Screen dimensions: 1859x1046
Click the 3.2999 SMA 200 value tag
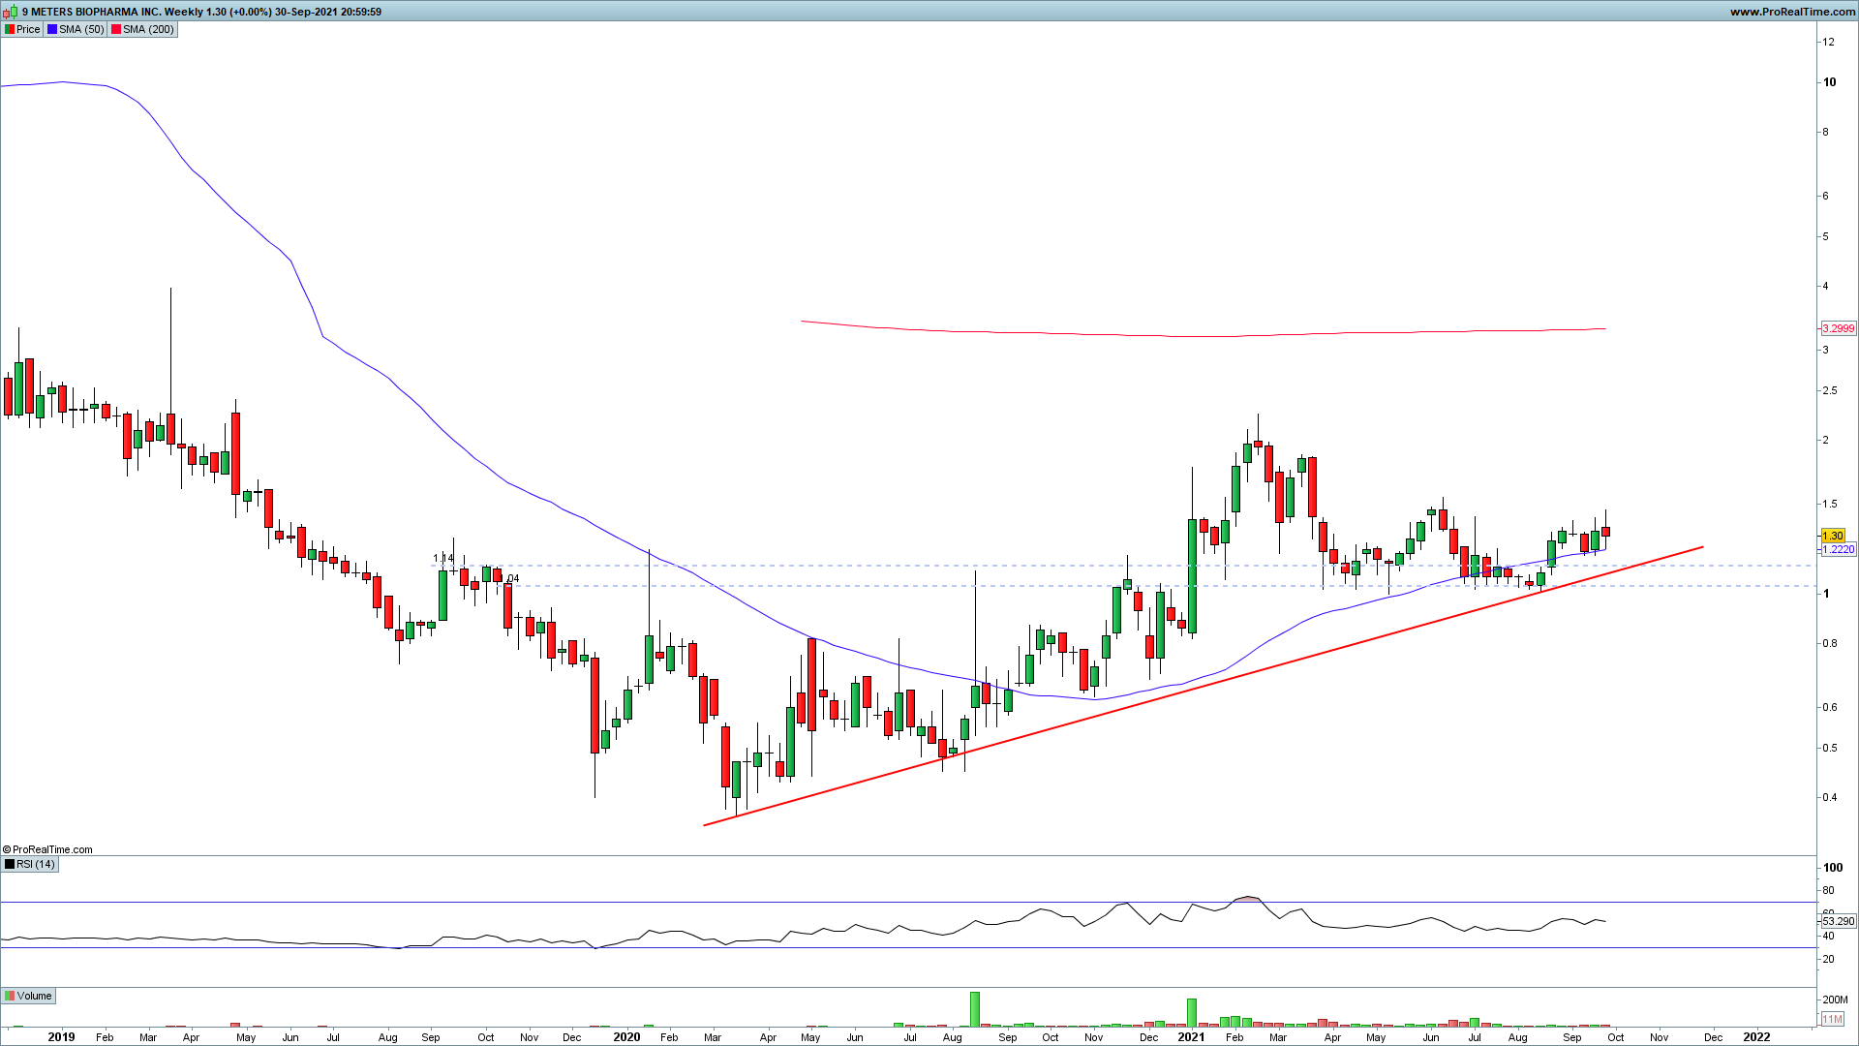pos(1838,328)
